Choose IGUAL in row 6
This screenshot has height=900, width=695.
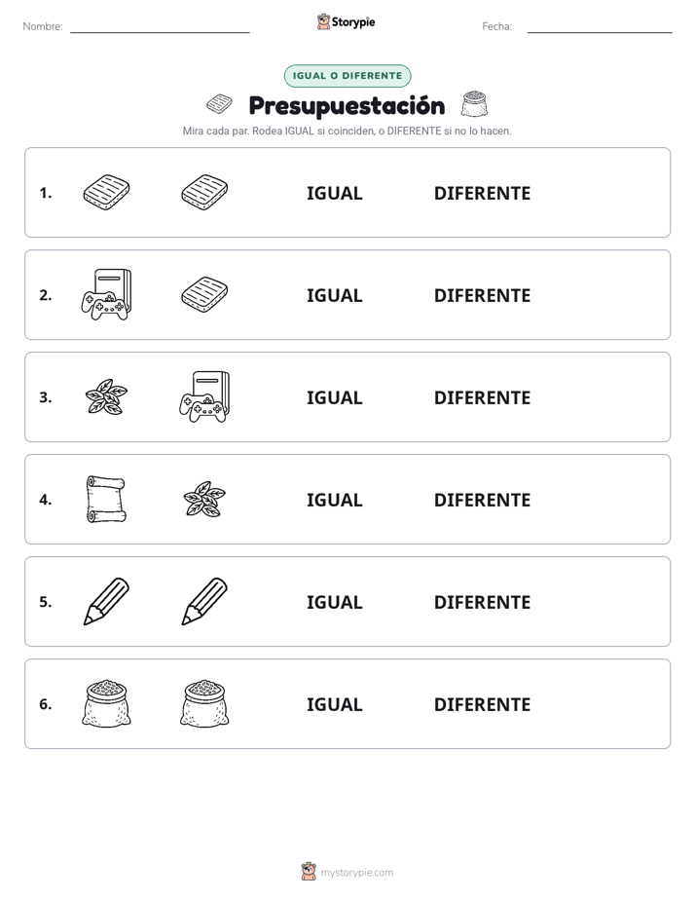click(x=334, y=704)
